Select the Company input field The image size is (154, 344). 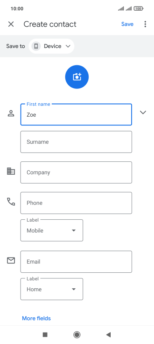click(76, 172)
